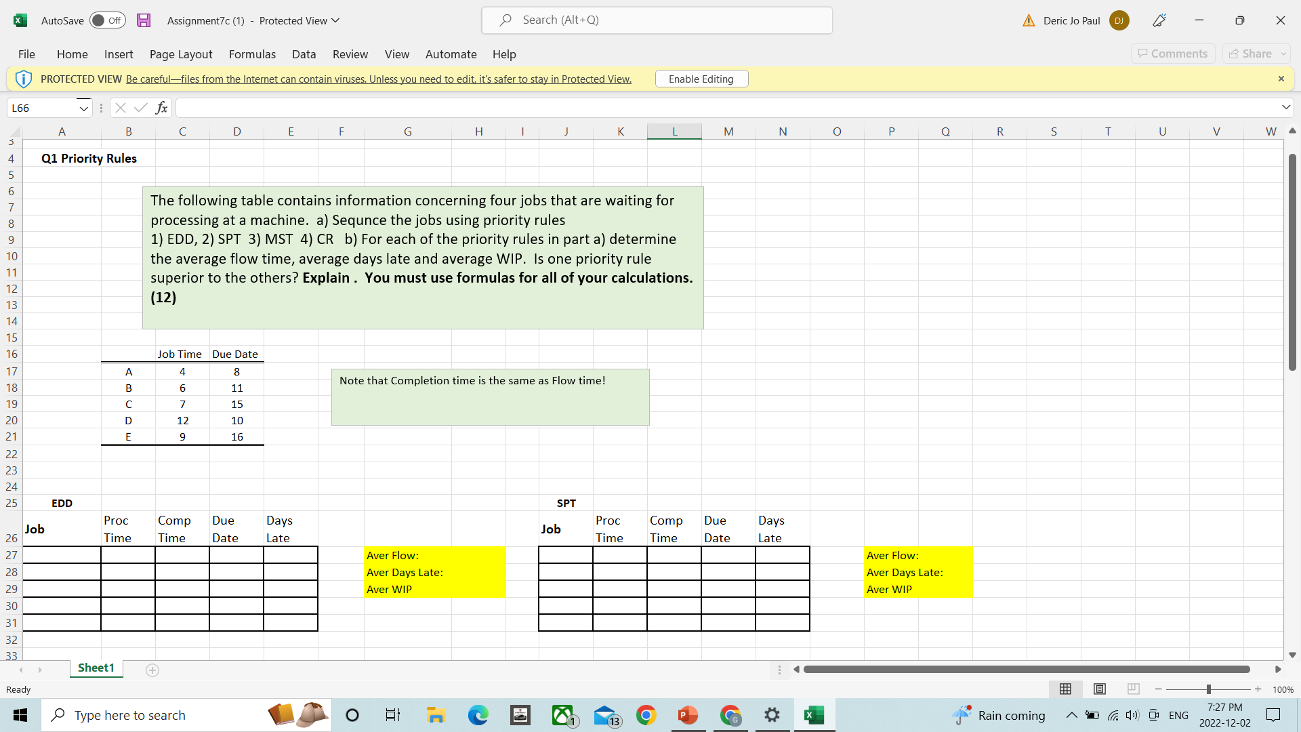Add a new sheet with the plus button

coord(152,670)
